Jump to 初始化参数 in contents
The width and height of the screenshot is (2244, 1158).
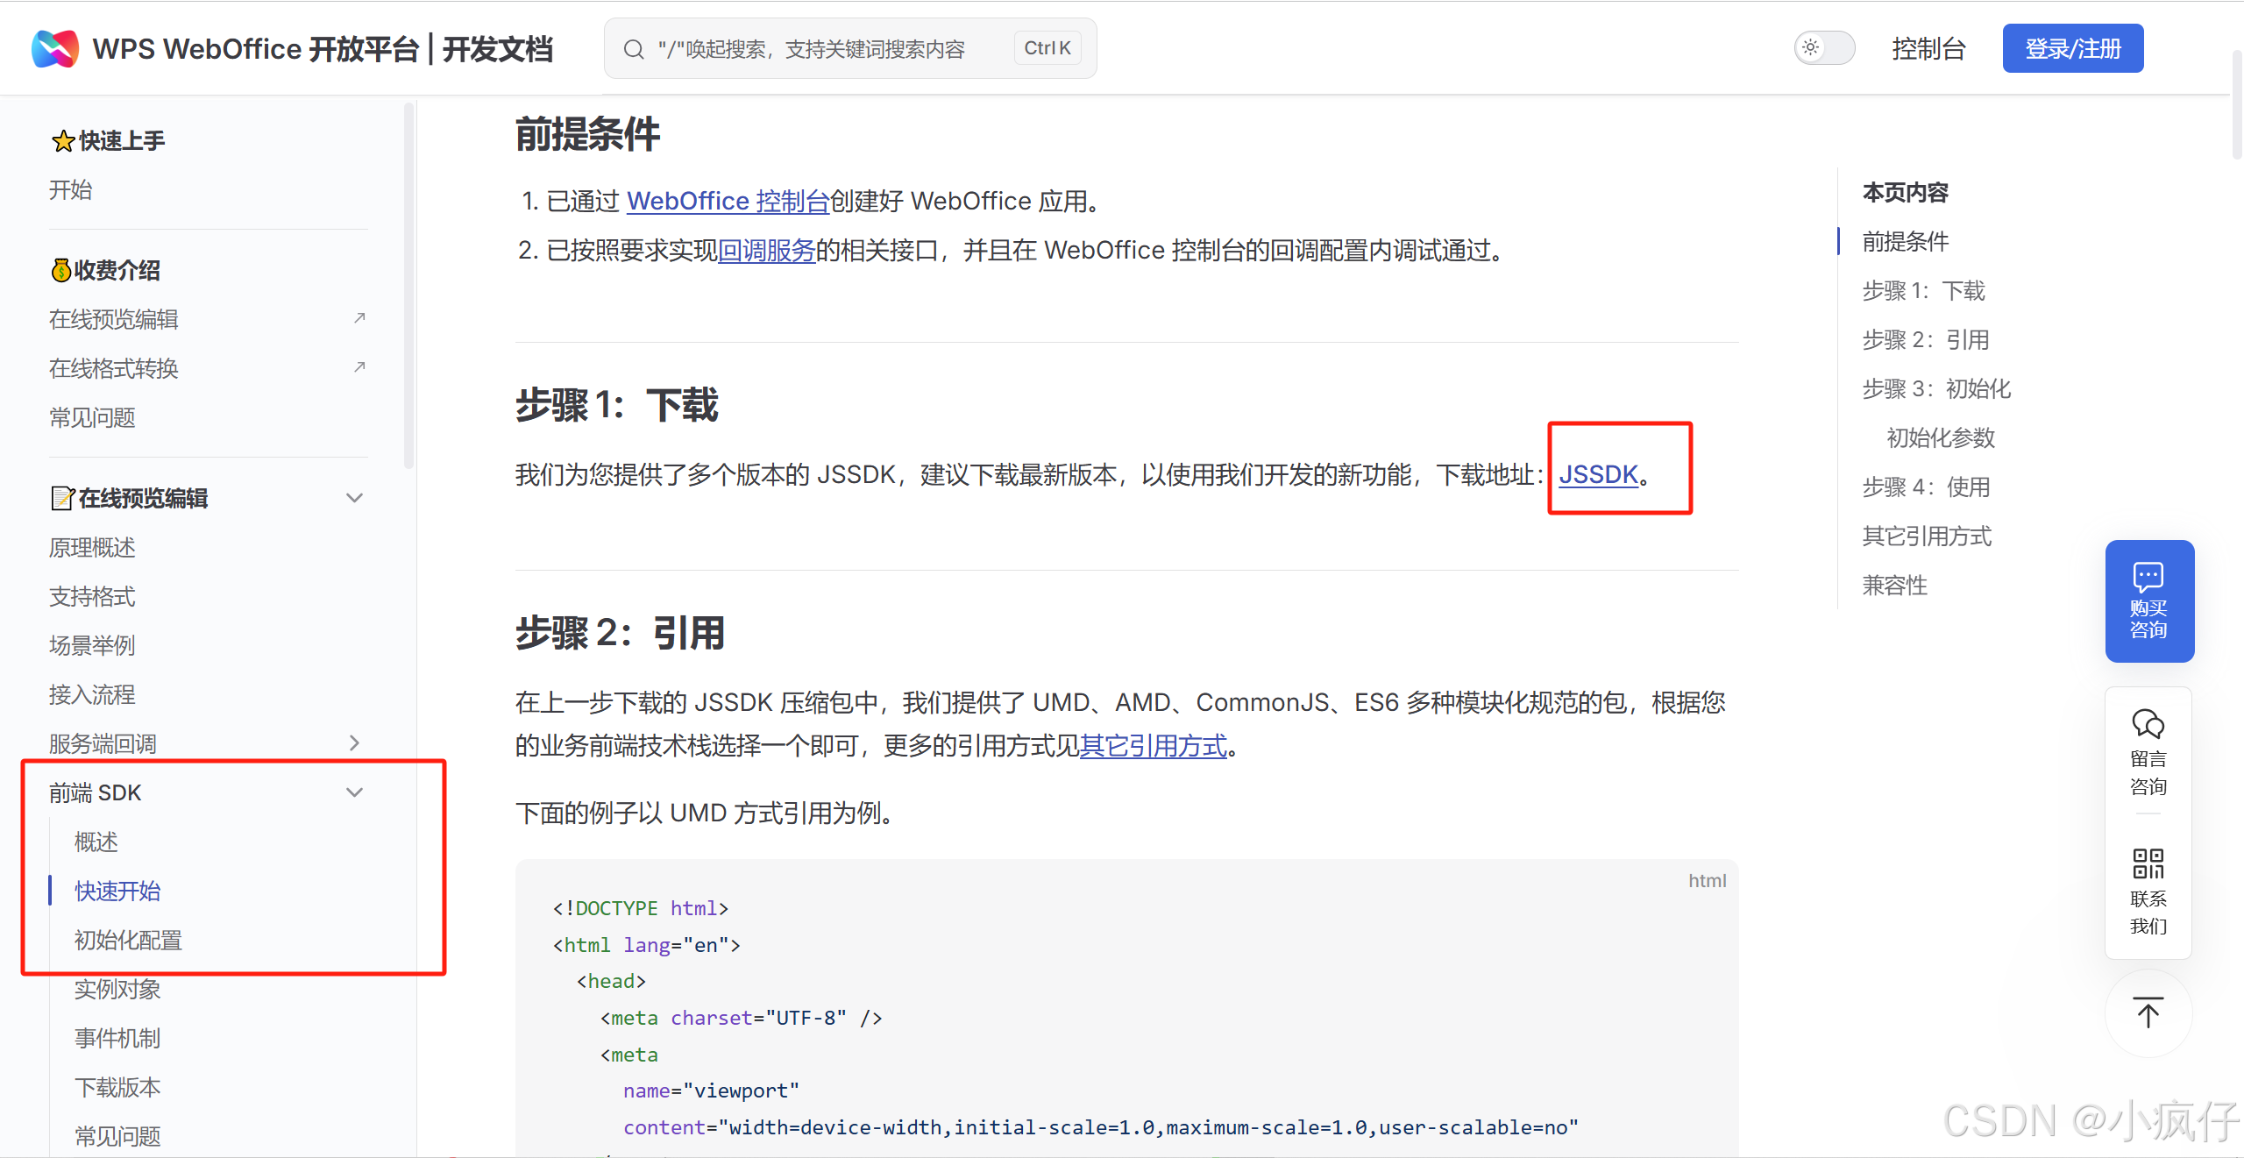(x=1941, y=437)
